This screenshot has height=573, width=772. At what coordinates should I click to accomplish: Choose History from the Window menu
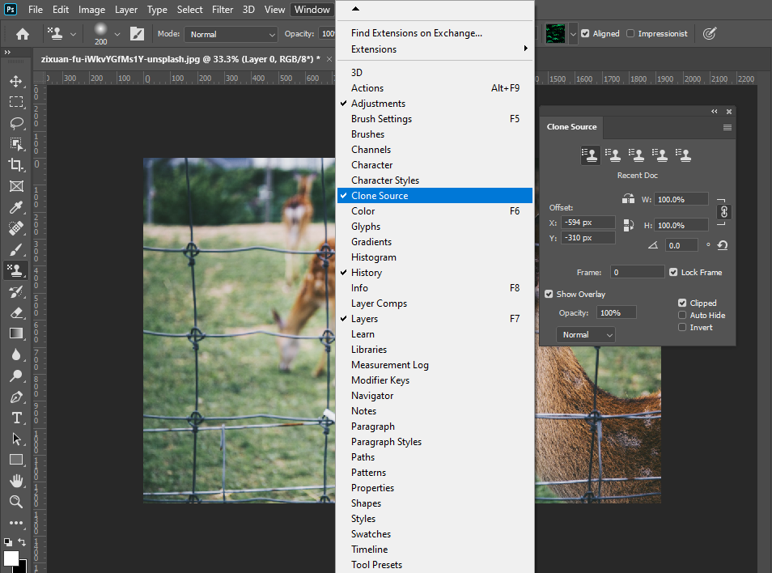435,272
